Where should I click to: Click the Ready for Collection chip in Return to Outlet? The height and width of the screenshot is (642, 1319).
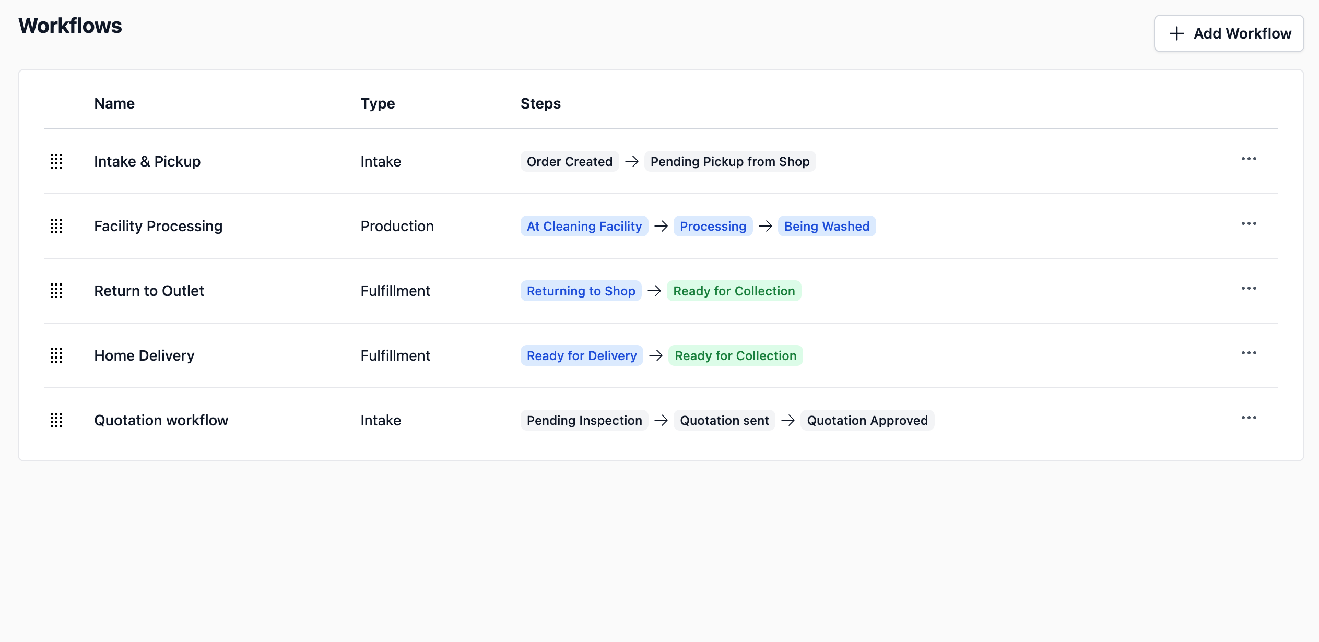pos(734,291)
